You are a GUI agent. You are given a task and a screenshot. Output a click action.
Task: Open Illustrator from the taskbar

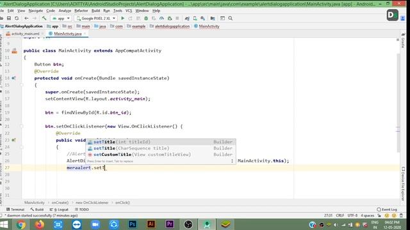151,224
